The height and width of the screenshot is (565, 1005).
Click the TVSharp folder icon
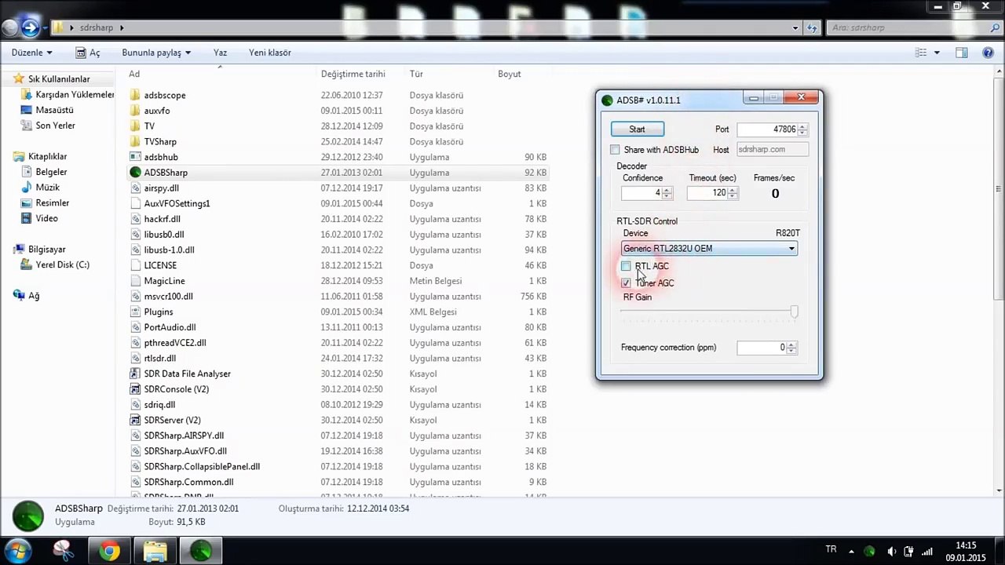135,141
